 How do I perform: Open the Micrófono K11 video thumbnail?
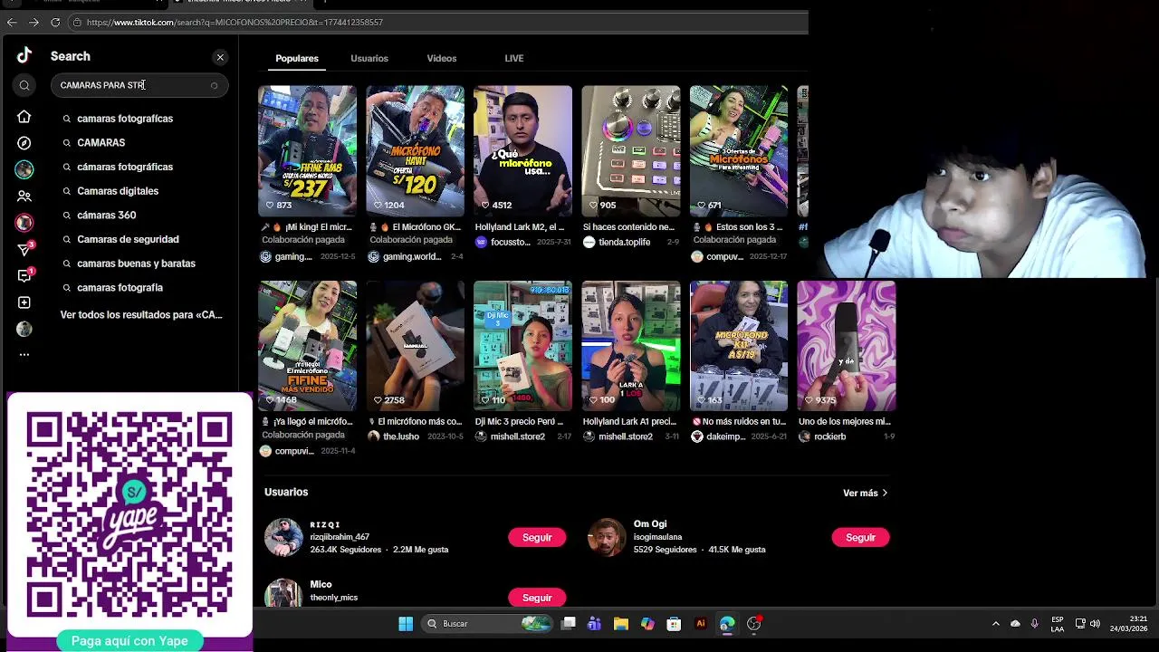pos(739,346)
